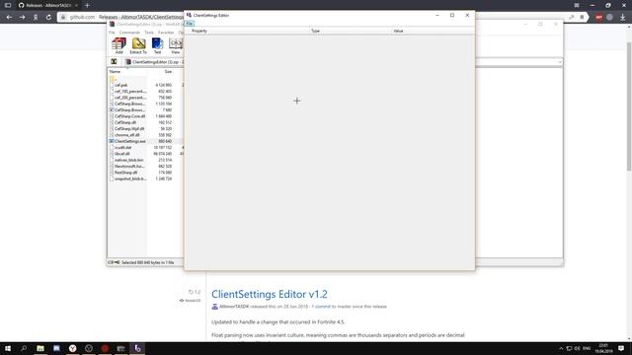Open the Windows Start menu

pyautogui.click(x=8, y=348)
